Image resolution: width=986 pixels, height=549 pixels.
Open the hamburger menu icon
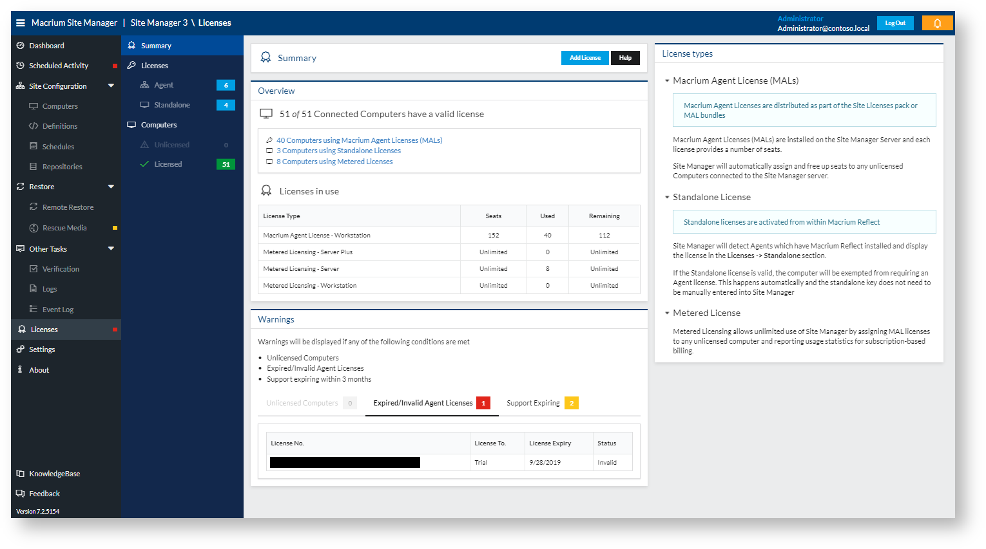(20, 23)
